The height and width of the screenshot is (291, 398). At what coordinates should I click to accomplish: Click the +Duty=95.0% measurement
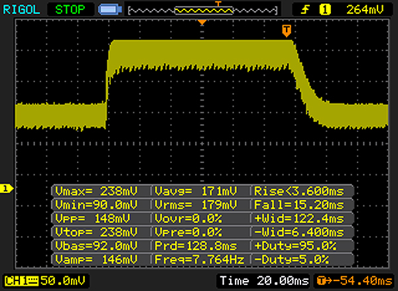pyautogui.click(x=295, y=246)
